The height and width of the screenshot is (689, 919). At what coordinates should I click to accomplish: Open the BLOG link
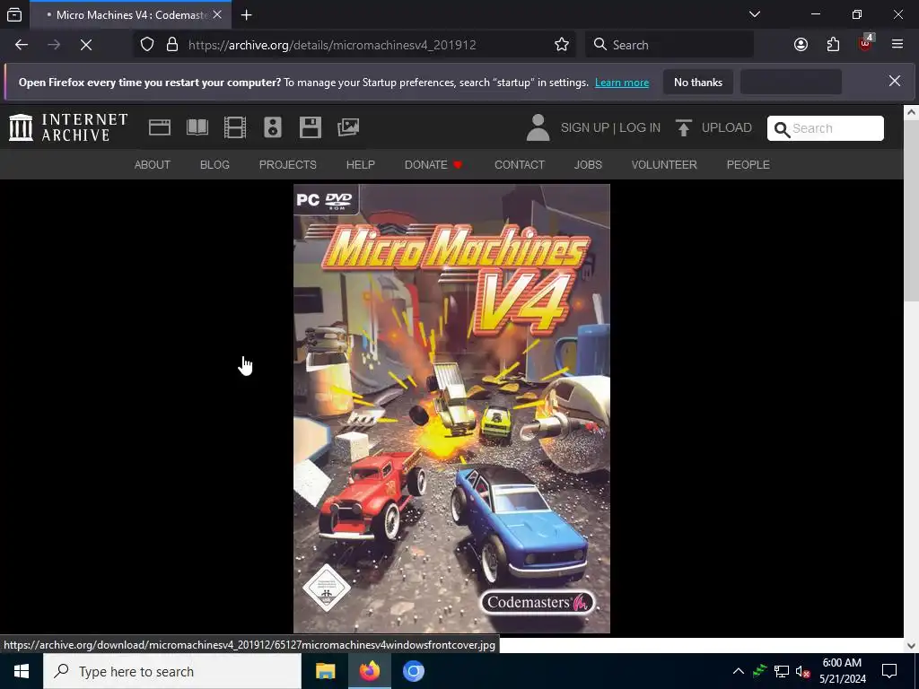(214, 165)
